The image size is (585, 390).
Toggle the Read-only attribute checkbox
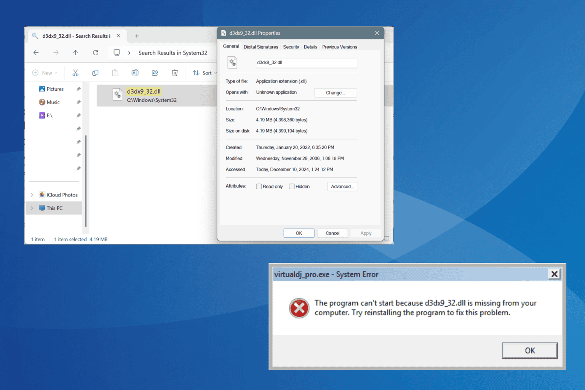pos(259,187)
